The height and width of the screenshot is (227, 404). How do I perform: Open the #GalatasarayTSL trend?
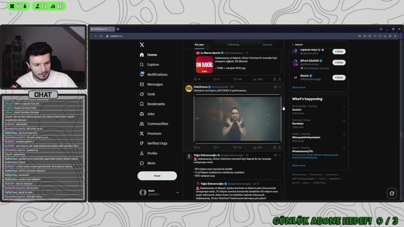(303, 151)
